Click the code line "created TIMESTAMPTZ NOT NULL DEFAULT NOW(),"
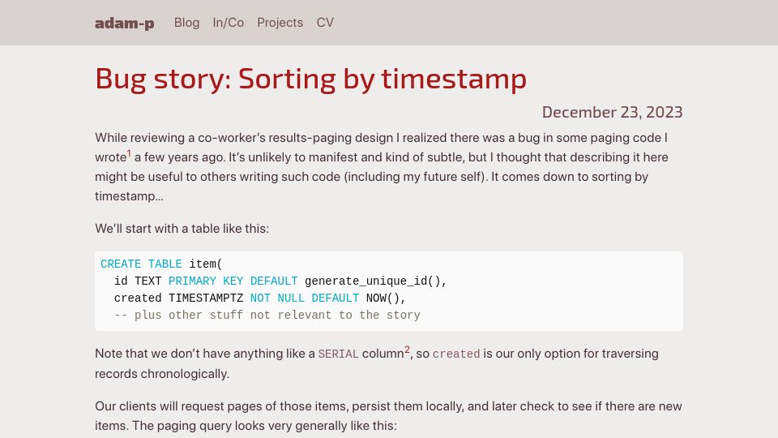This screenshot has height=438, width=778. (x=260, y=298)
